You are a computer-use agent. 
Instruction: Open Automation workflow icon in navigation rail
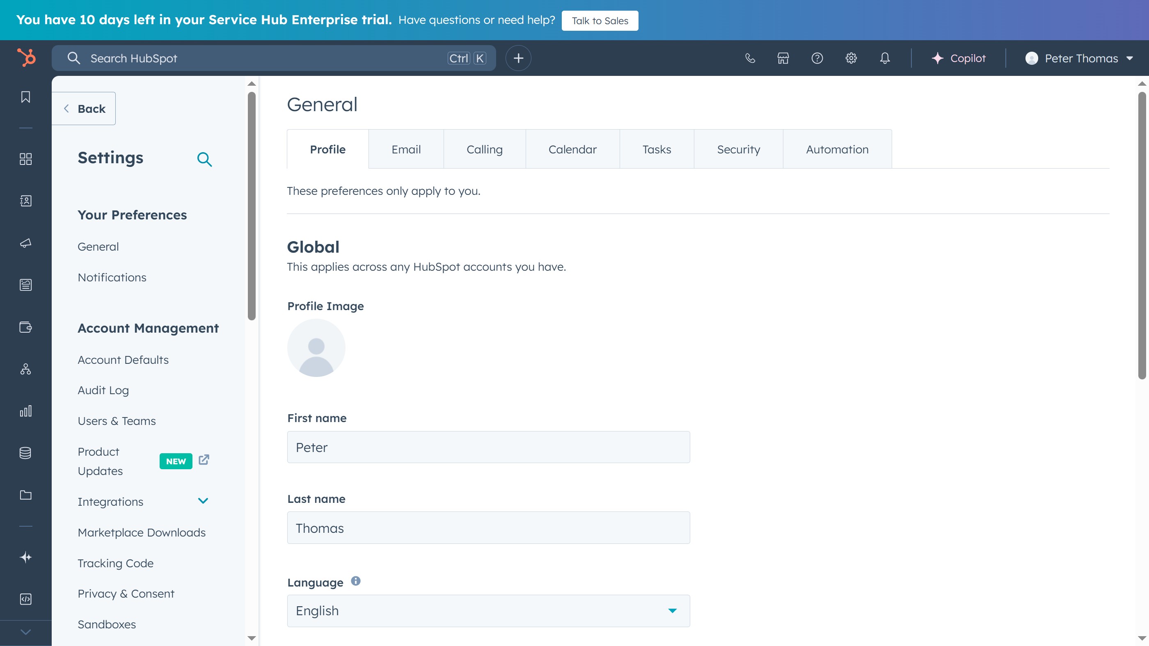25,369
